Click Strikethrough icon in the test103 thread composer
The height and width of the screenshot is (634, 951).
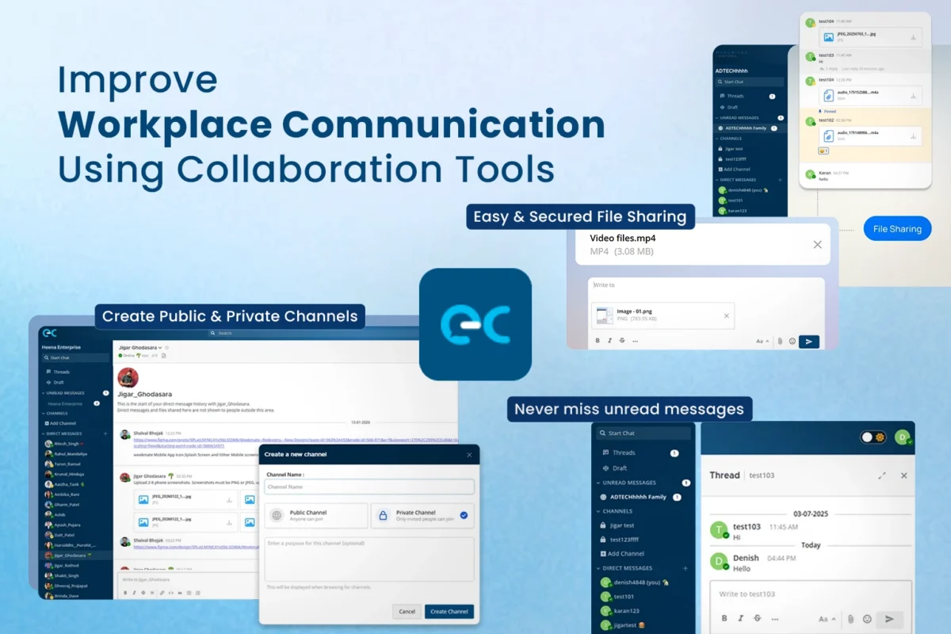[758, 619]
